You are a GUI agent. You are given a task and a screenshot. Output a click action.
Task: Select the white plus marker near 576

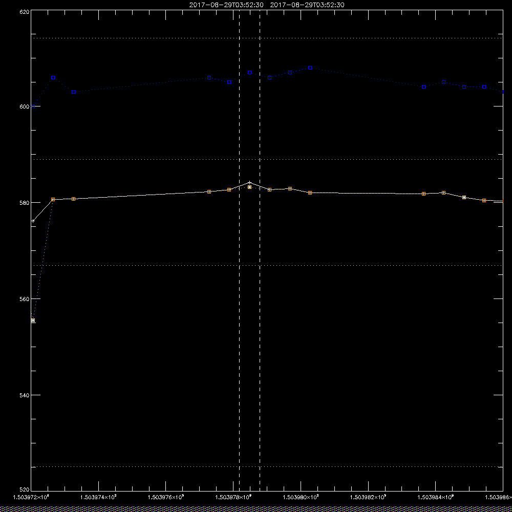pos(33,221)
